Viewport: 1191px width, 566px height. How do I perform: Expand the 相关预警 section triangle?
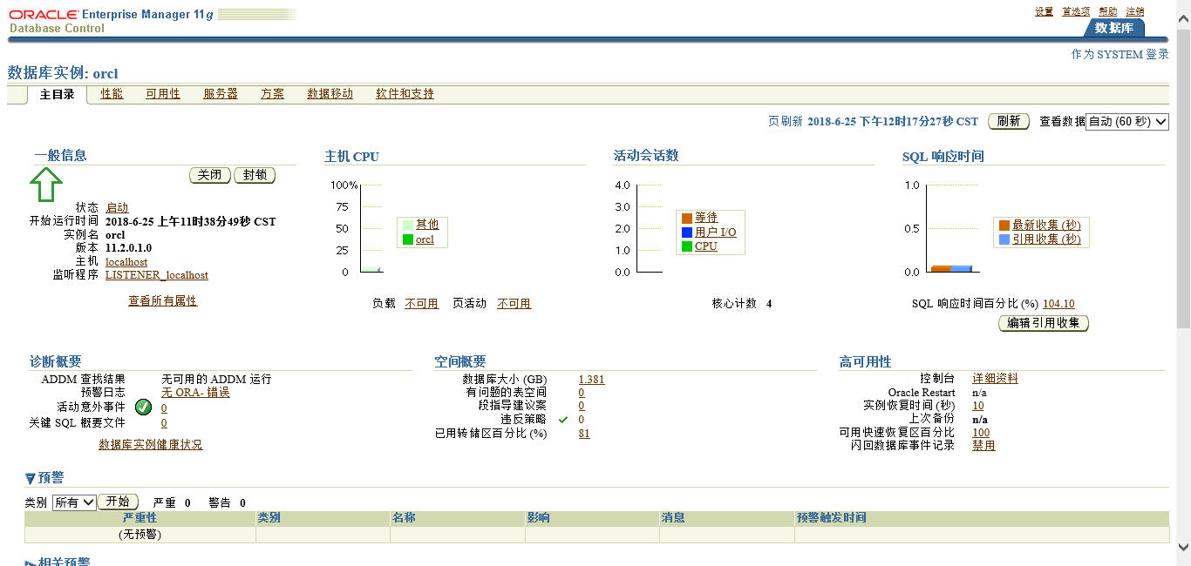[31, 563]
